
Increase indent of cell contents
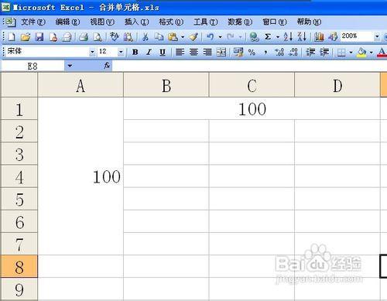(324, 52)
